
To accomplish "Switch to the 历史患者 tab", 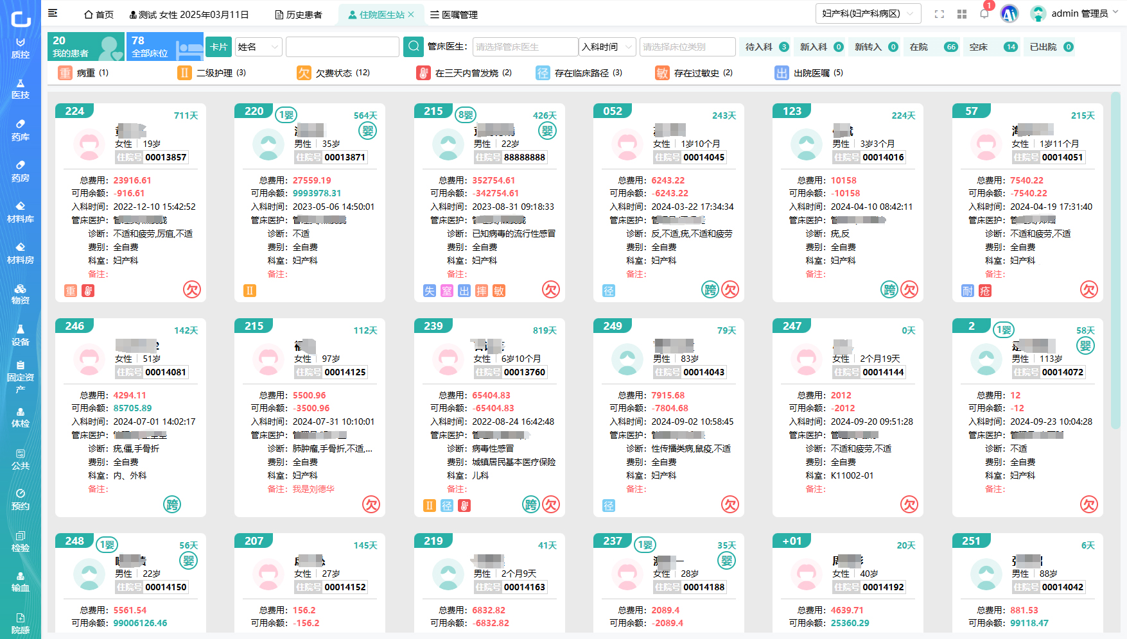I will 299,14.
